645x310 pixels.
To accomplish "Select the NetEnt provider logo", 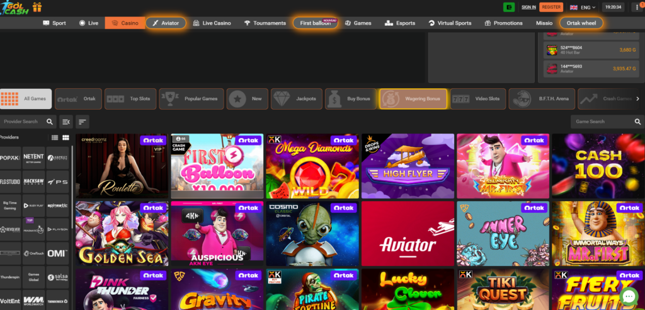I will (x=34, y=158).
